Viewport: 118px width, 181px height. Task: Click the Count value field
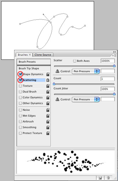[x=108, y=79]
